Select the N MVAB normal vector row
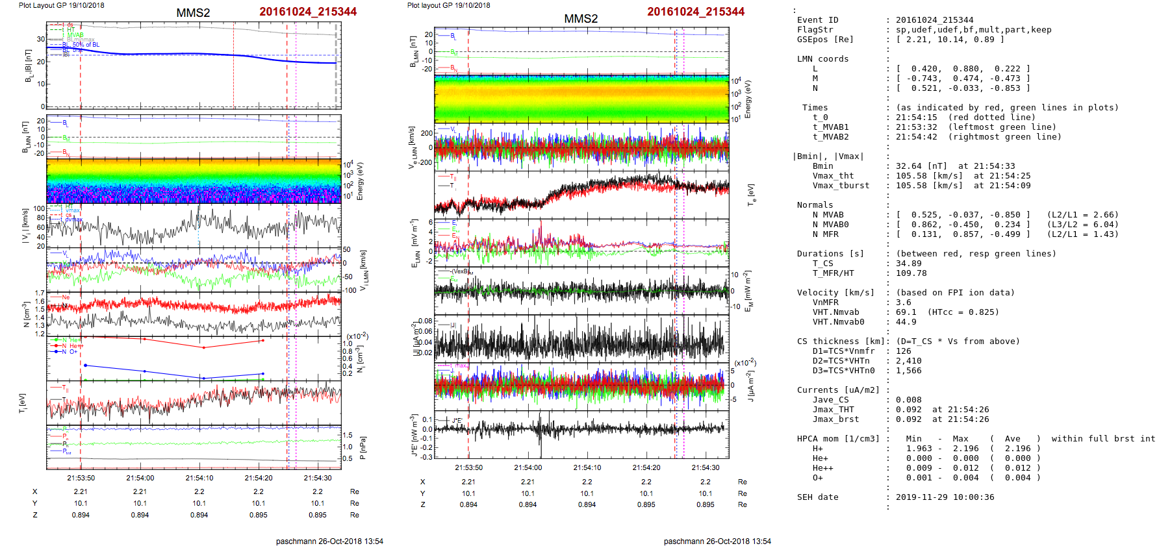 point(957,215)
